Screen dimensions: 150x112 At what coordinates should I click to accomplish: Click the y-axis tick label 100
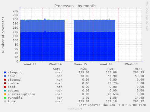15,40
